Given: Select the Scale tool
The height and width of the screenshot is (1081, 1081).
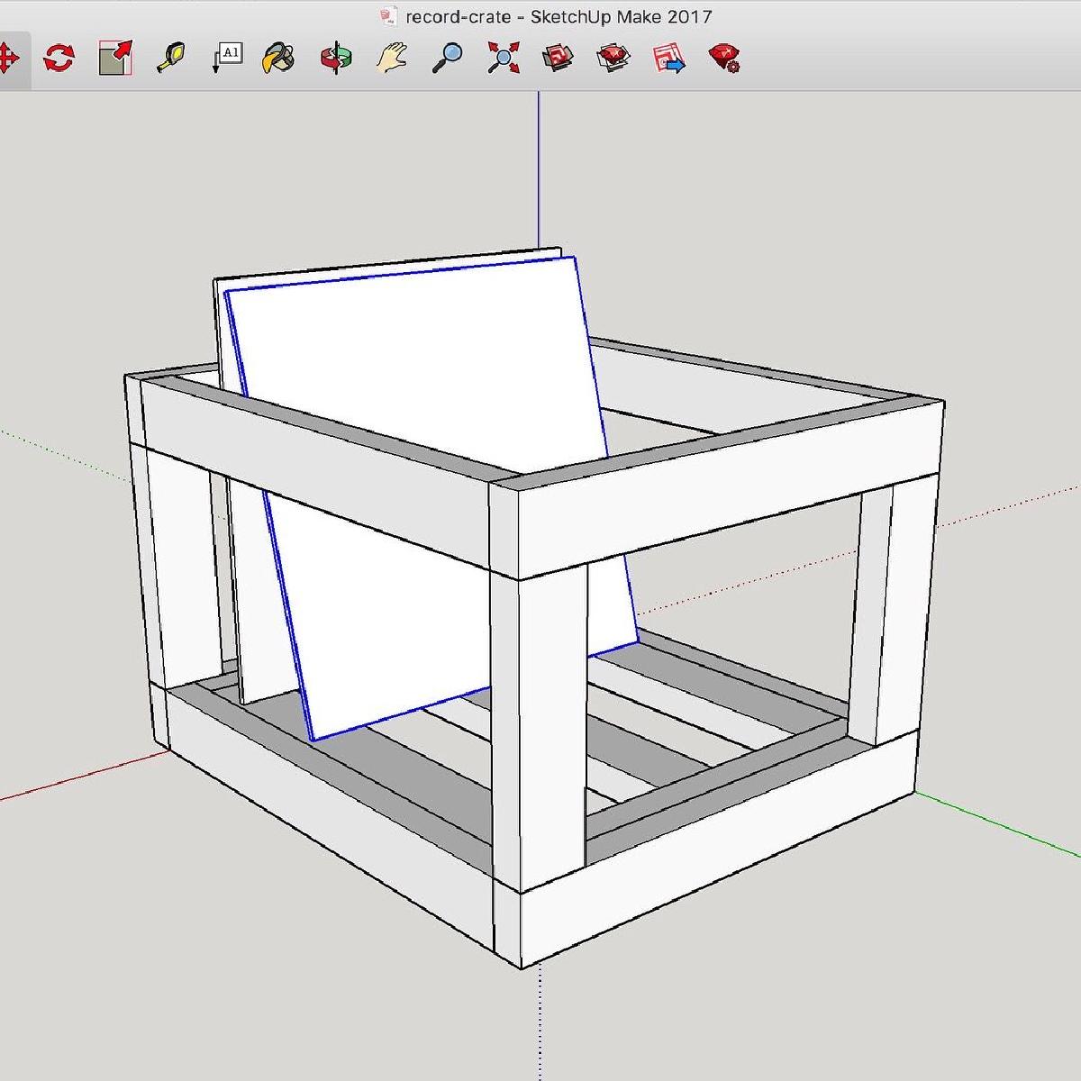Looking at the screenshot, I should 115,59.
